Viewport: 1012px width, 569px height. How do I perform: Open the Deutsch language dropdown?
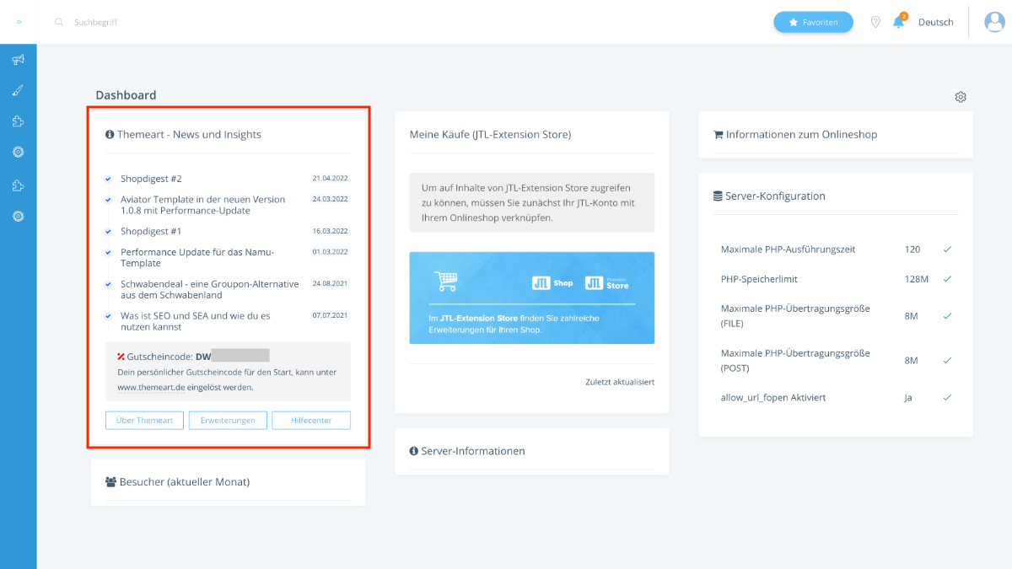point(935,23)
